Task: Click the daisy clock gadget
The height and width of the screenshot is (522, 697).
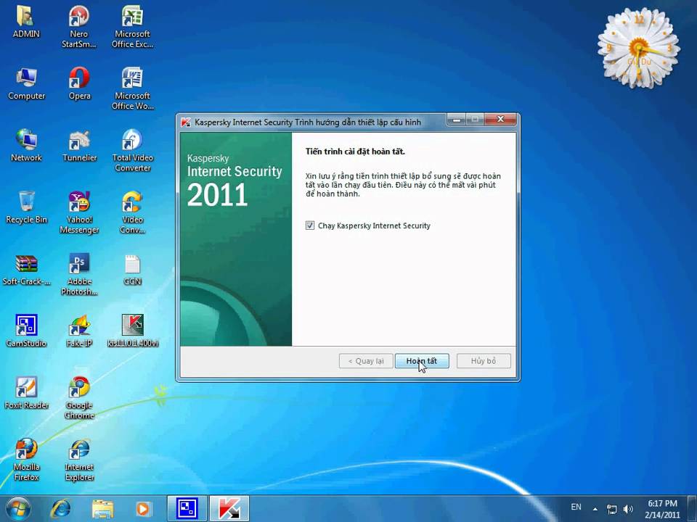Action: (639, 48)
